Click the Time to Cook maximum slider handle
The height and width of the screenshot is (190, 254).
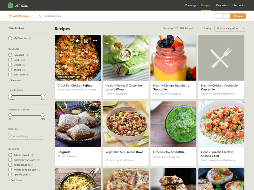[x=43, y=96]
